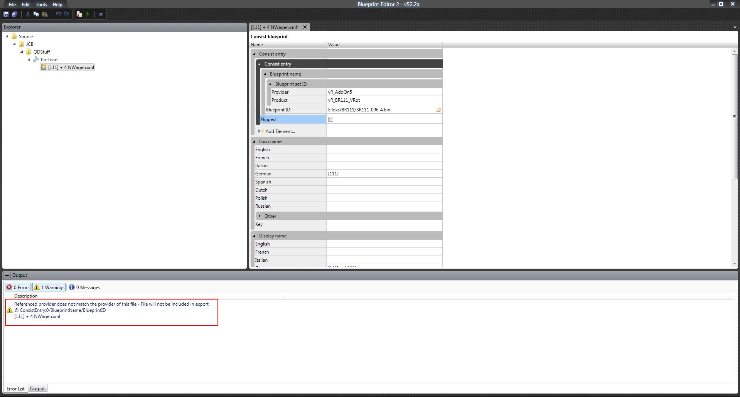The height and width of the screenshot is (397, 740).
Task: Run export with the green play icon
Action: click(88, 14)
